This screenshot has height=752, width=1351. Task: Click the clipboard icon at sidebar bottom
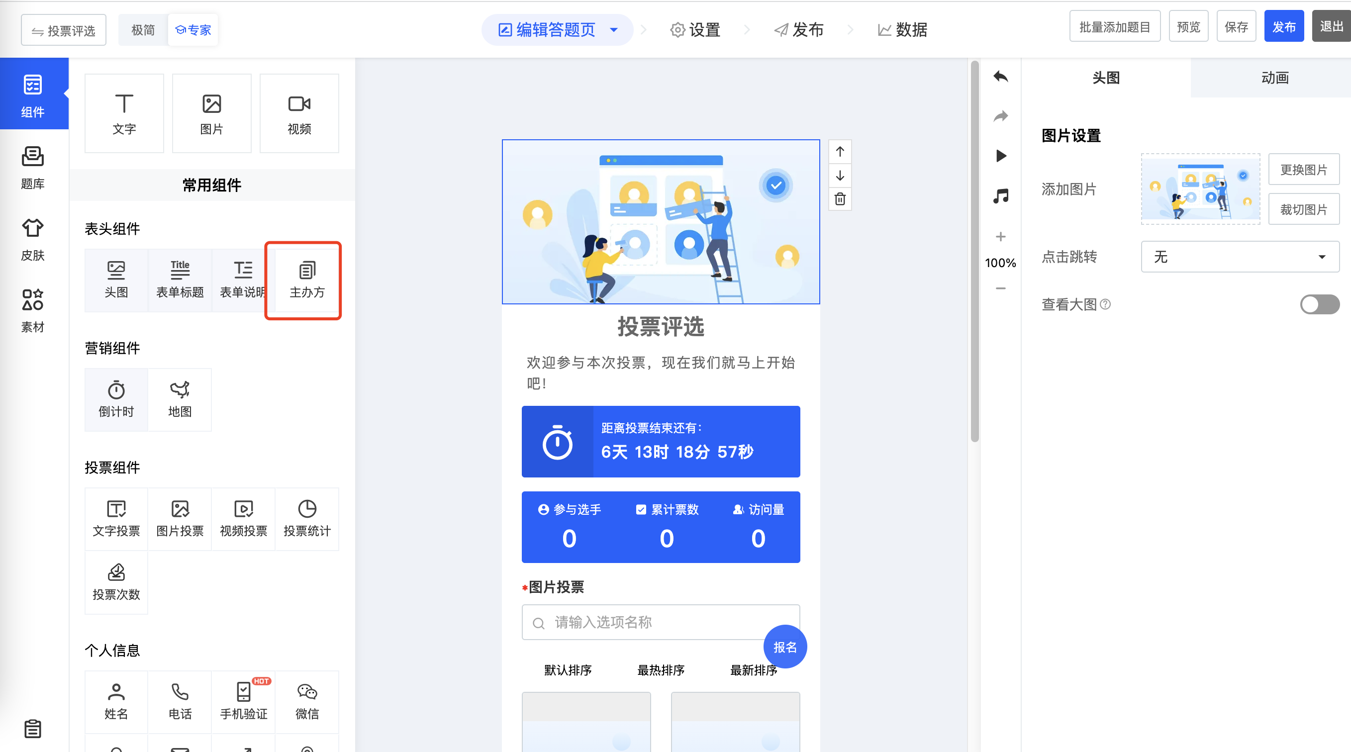click(x=33, y=729)
